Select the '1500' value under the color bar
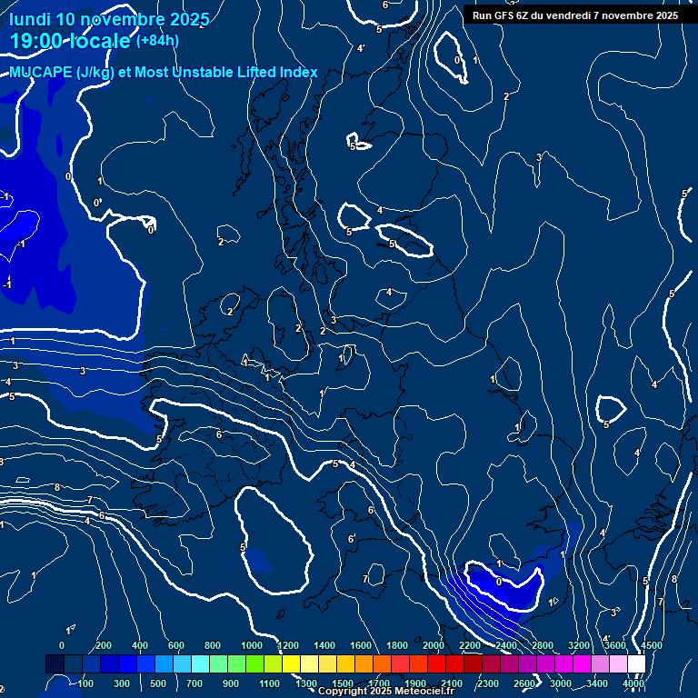The image size is (698, 698). click(343, 683)
